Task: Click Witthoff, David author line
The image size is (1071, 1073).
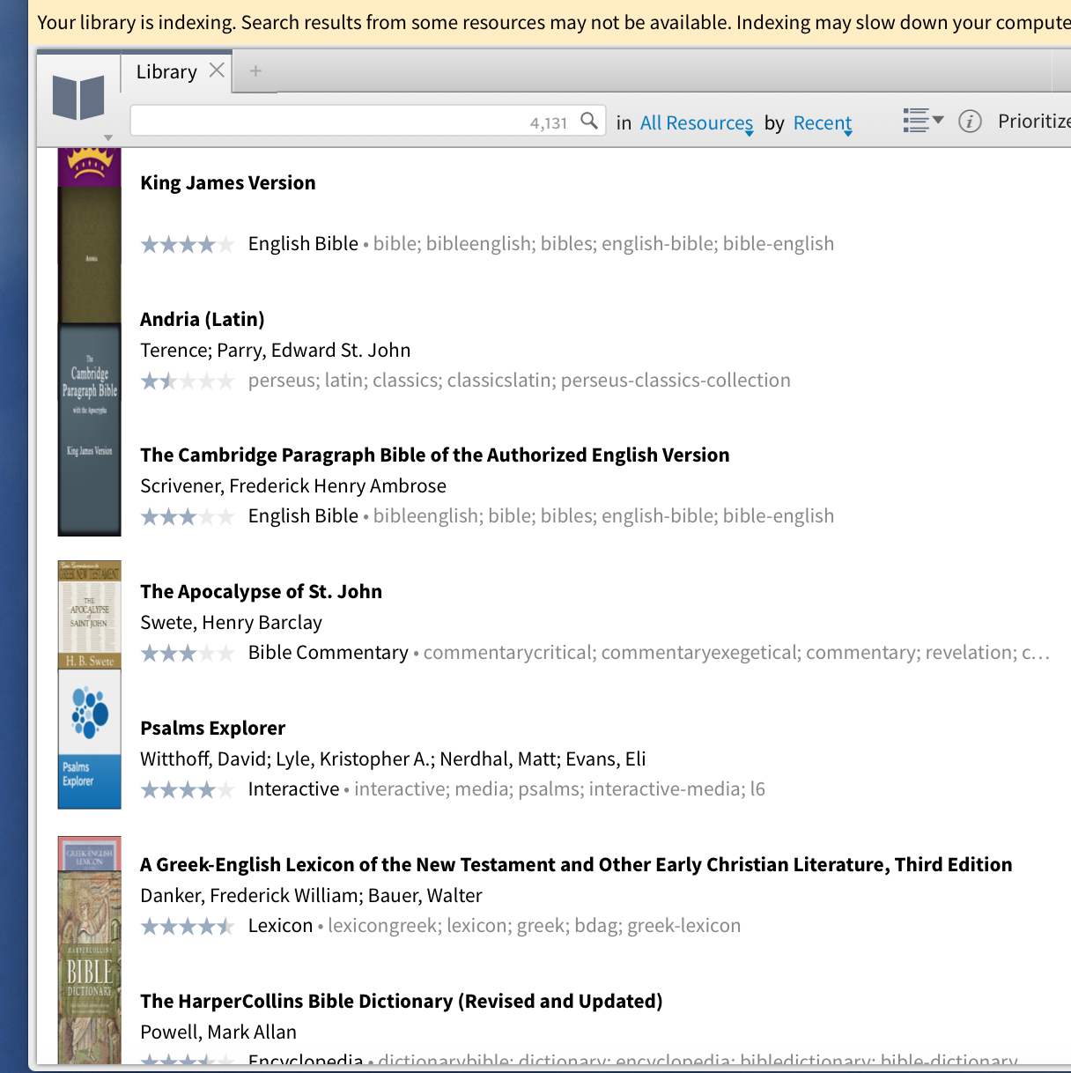Action: click(x=393, y=758)
